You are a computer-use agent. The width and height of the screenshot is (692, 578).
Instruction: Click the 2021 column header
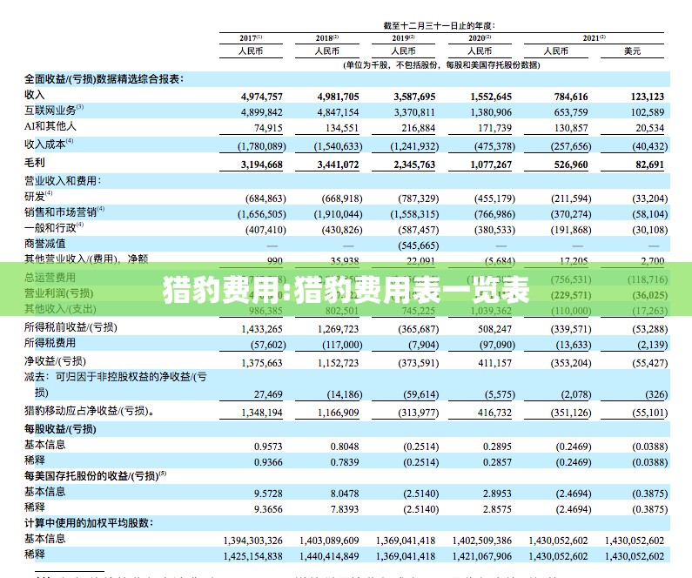(594, 38)
